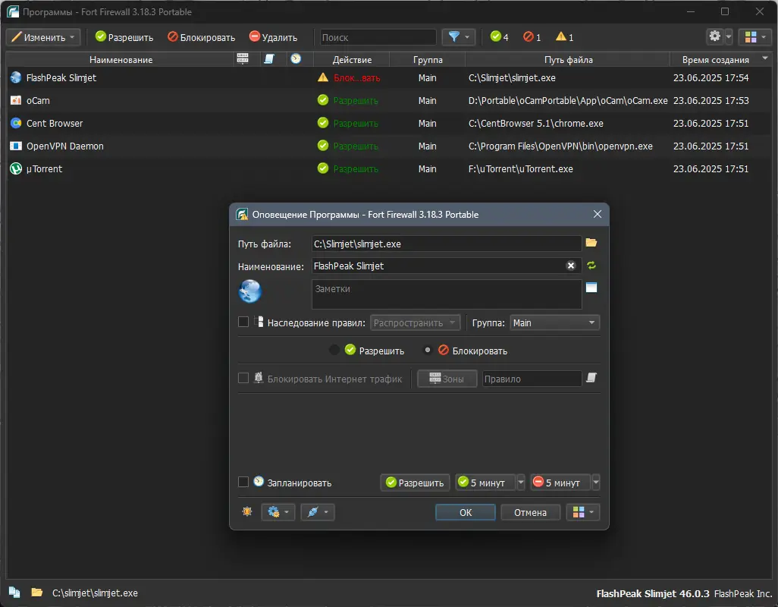Sort by Путь файла column header
Screen dimensions: 778x607
click(x=568, y=59)
